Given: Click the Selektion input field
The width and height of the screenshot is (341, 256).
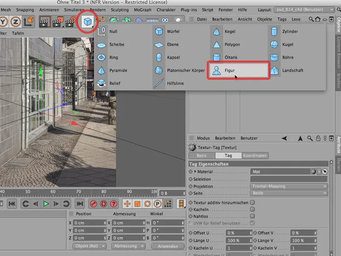Looking at the screenshot, I should (x=289, y=179).
